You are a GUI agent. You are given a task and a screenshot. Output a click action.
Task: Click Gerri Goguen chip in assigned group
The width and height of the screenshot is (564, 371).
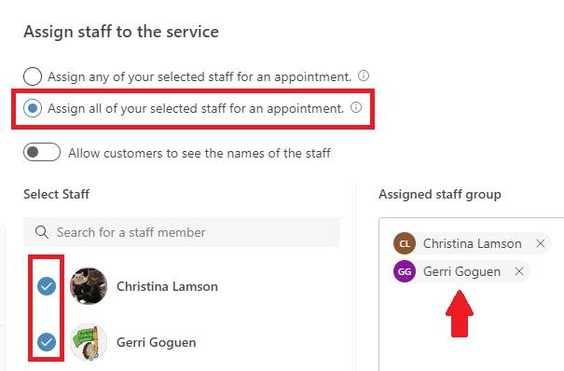461,271
